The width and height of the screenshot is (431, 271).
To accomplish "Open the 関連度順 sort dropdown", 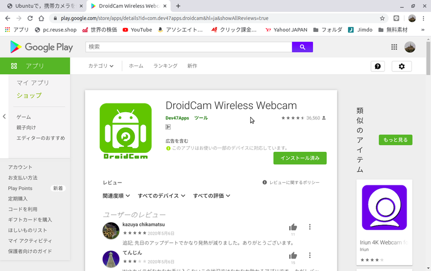I will (116, 196).
